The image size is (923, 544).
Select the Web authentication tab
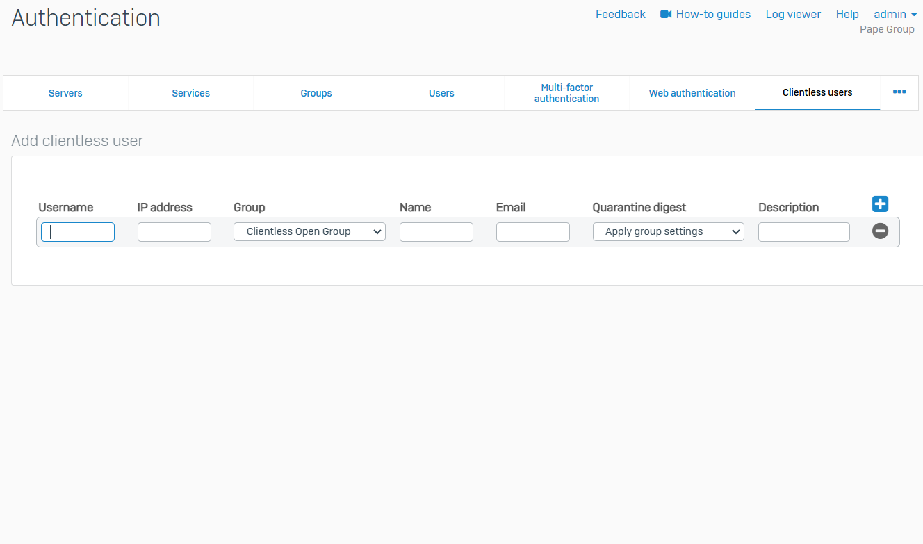(x=692, y=93)
